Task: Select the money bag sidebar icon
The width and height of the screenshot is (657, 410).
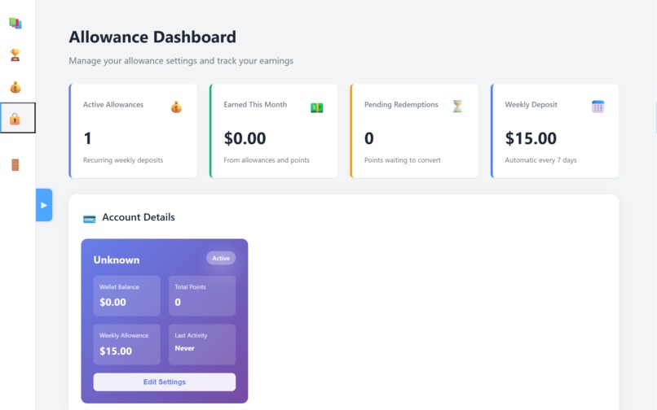Action: 15,87
